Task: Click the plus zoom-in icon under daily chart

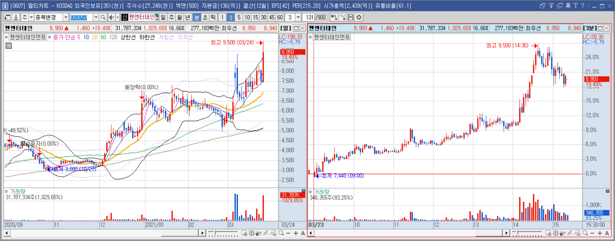Action: coord(296,233)
